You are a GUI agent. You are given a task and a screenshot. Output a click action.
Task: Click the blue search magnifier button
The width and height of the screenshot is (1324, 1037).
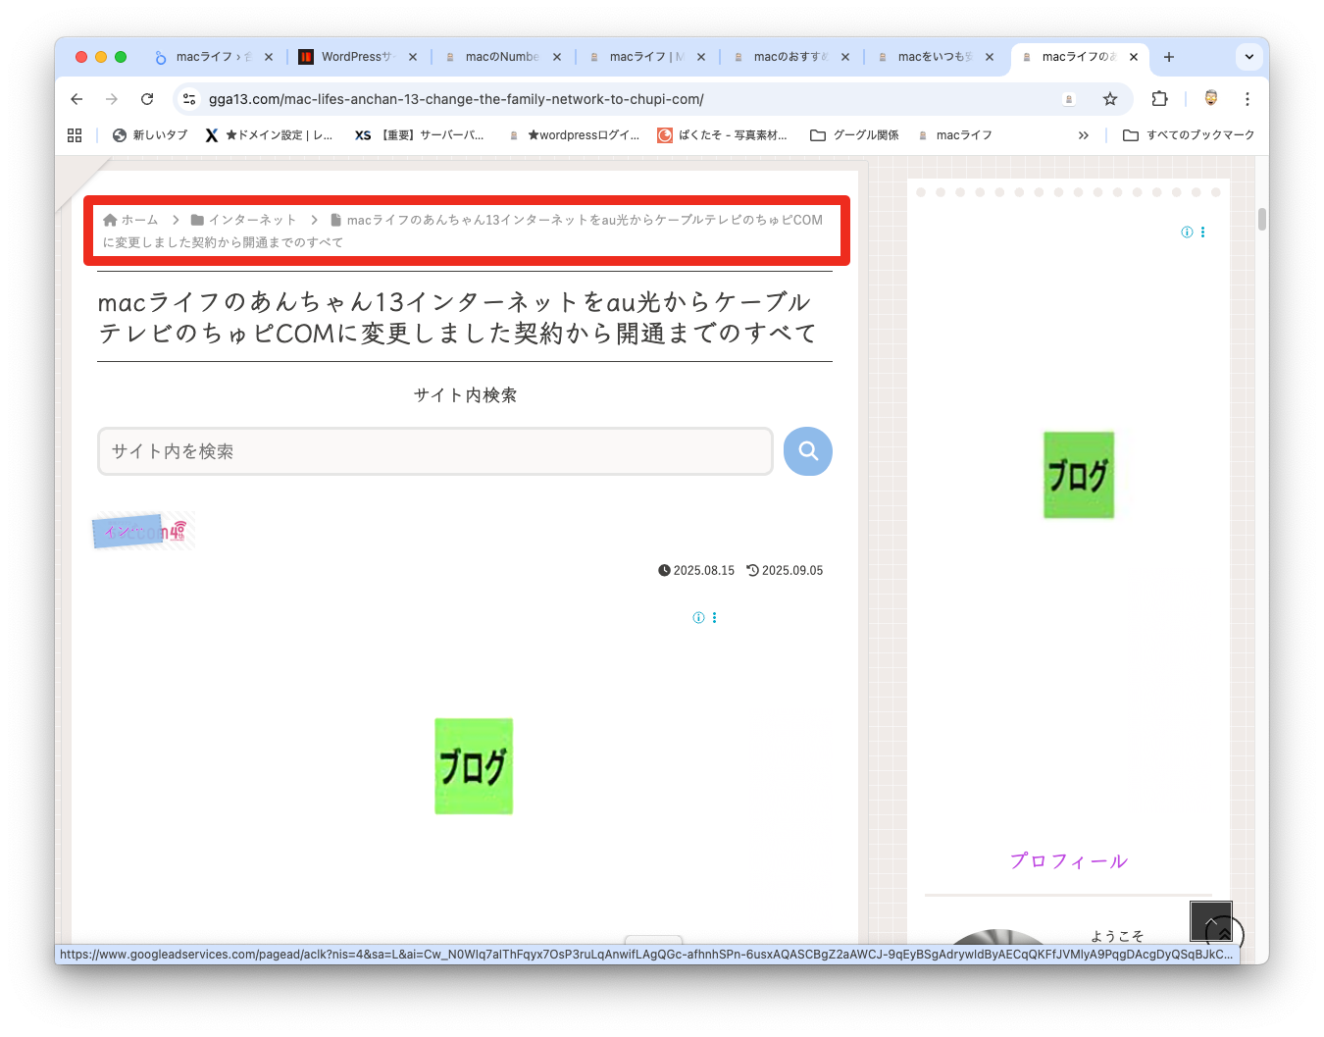[x=808, y=451]
